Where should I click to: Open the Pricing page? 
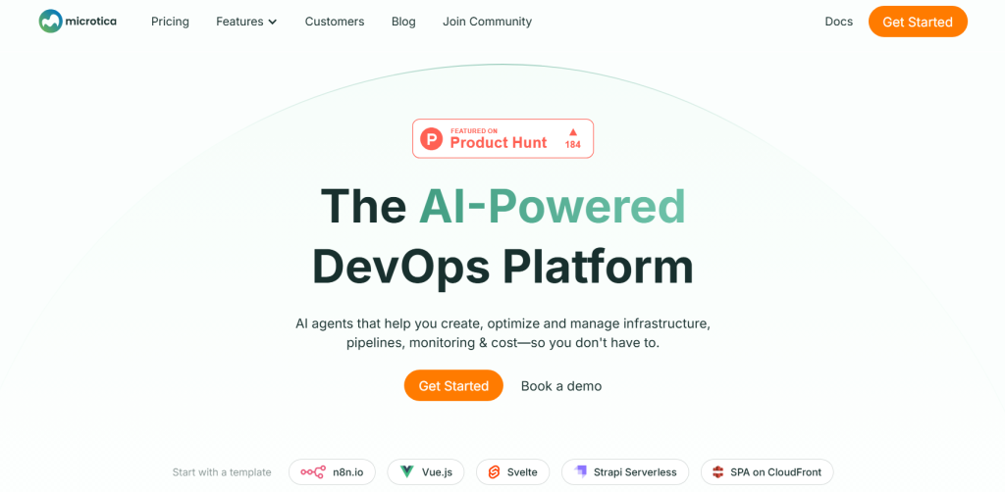coord(170,22)
